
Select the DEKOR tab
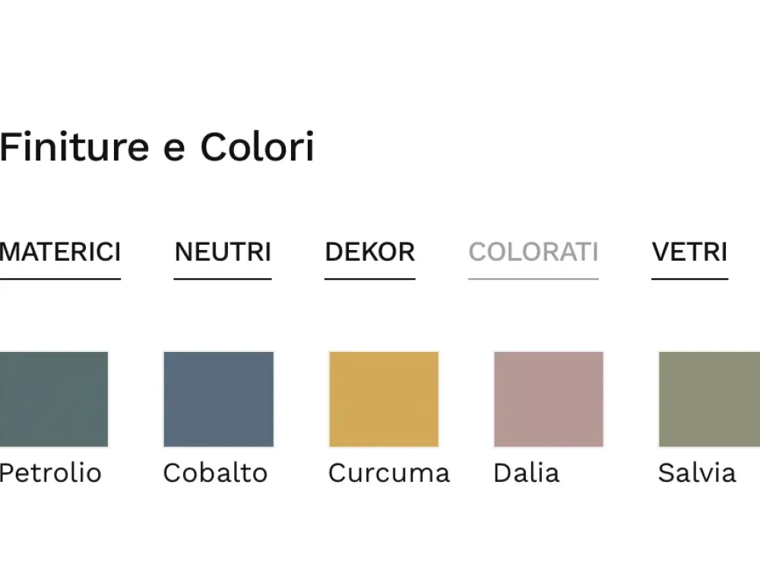click(x=370, y=252)
